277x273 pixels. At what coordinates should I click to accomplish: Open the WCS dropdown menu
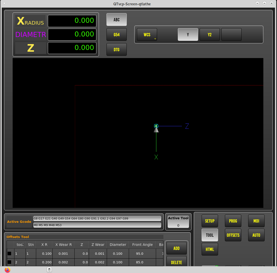147,34
